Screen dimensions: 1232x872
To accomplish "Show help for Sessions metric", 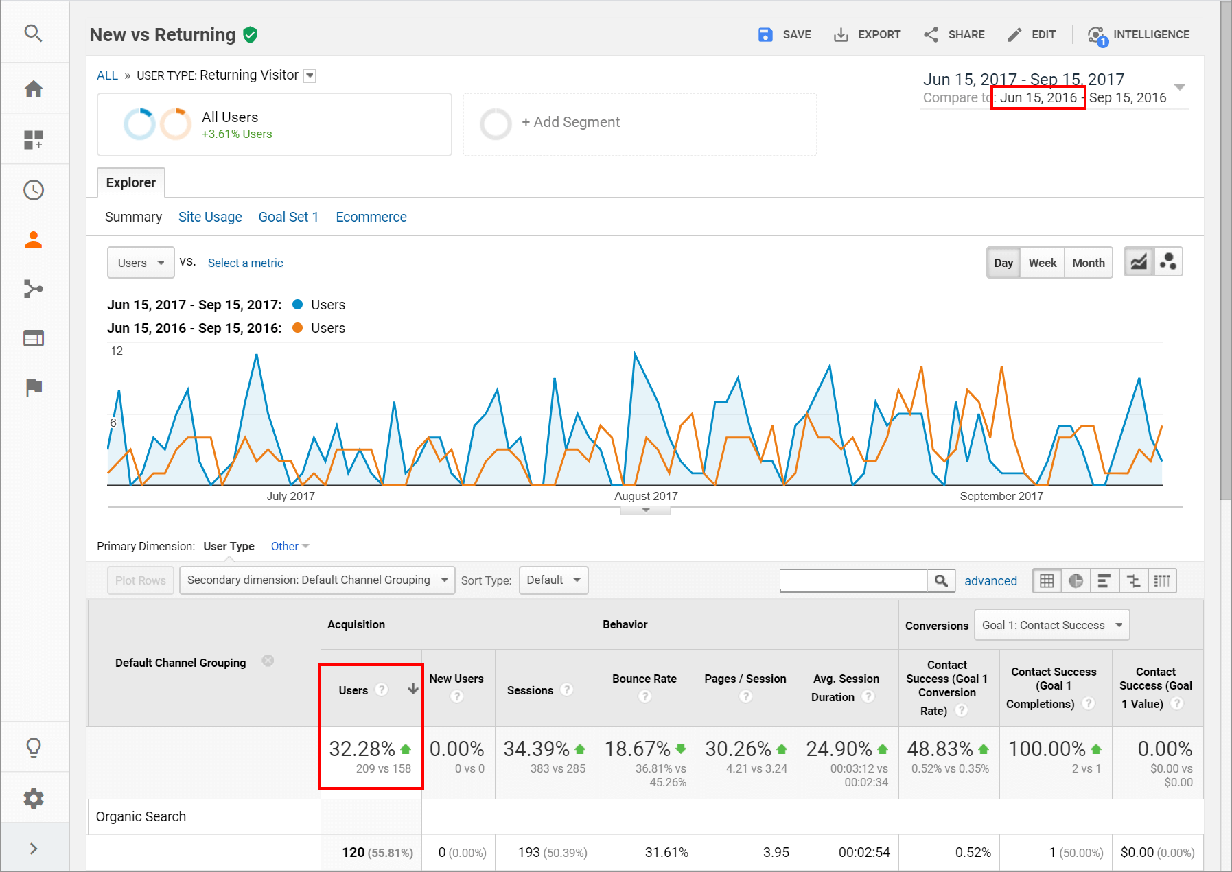I will (566, 690).
